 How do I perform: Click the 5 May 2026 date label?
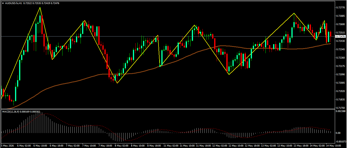click(x=8, y=146)
